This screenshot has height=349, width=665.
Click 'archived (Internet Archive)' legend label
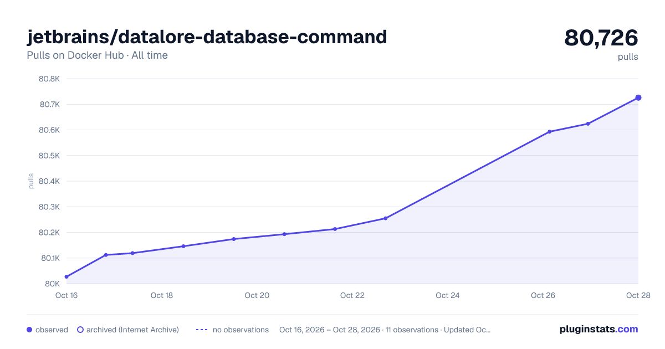[x=132, y=330]
